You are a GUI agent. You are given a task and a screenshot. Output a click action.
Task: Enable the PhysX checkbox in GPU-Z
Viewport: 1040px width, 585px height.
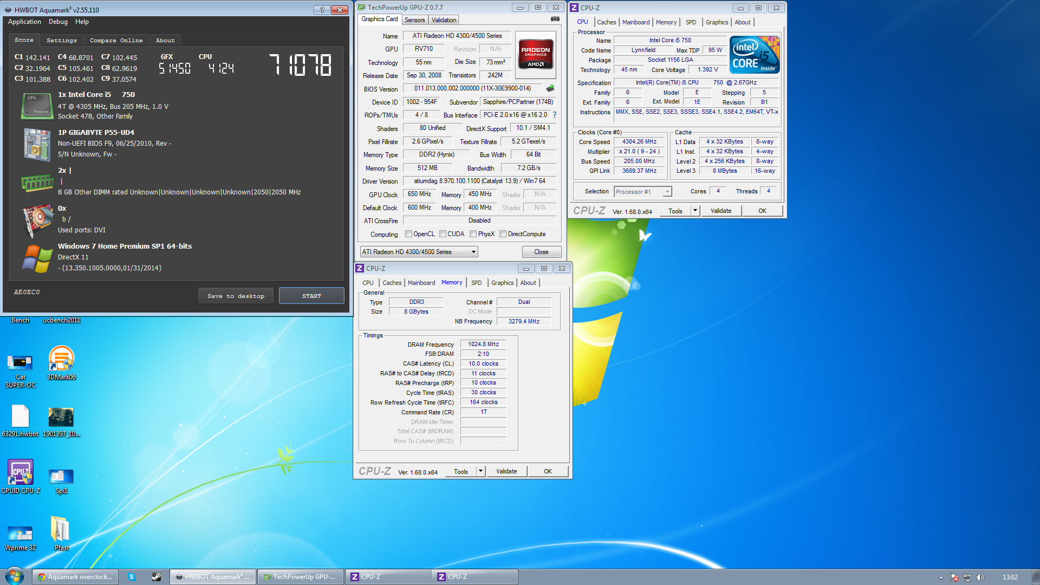[473, 234]
